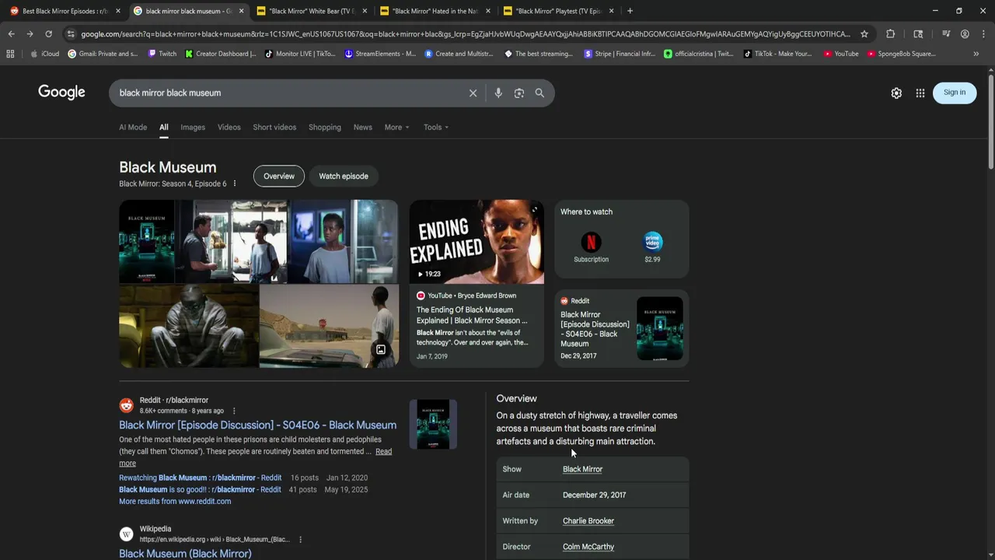Select the Videos search tab
The image size is (995, 560).
point(229,128)
